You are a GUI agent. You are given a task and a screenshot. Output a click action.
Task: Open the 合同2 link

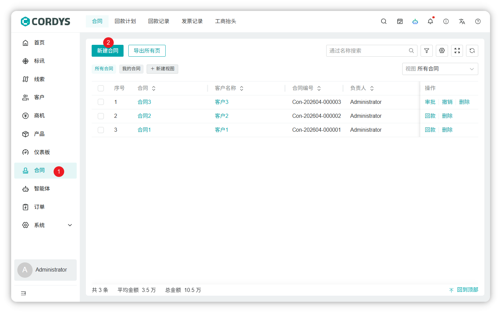click(144, 116)
